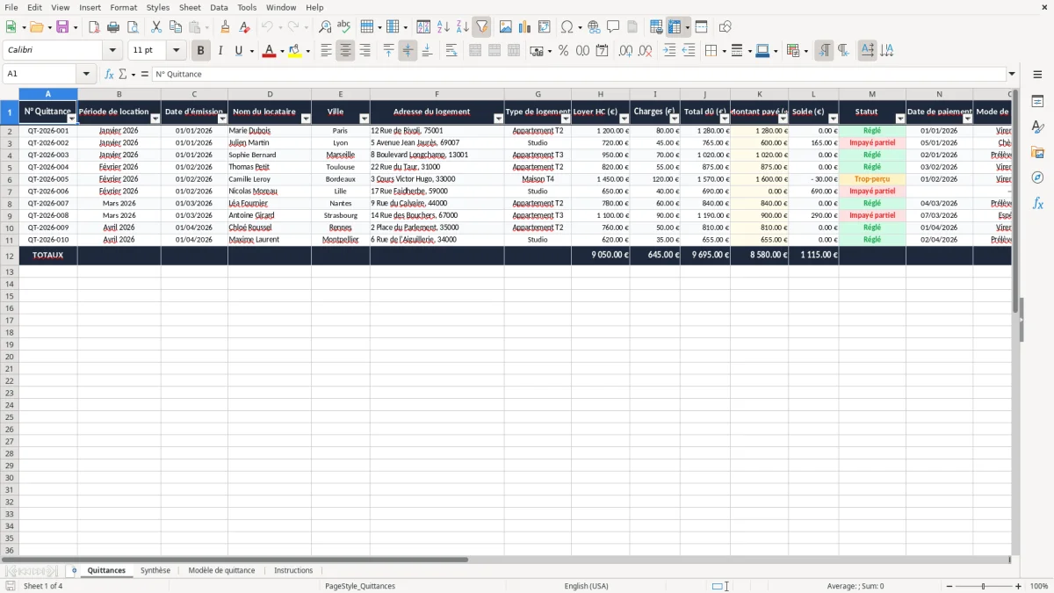Expand the Name Box dropdown
This screenshot has height=593, width=1054.
86,75
